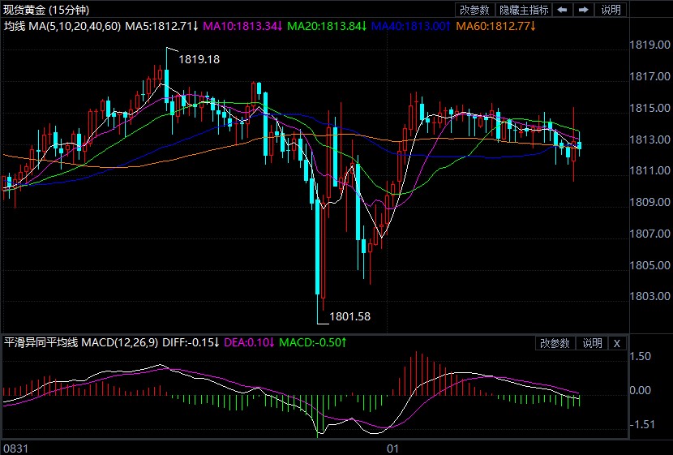The width and height of the screenshot is (673, 455).
Task: Click the 平滑异同平均线 MACD(12,26,9) indicator name
Action: click(x=81, y=343)
